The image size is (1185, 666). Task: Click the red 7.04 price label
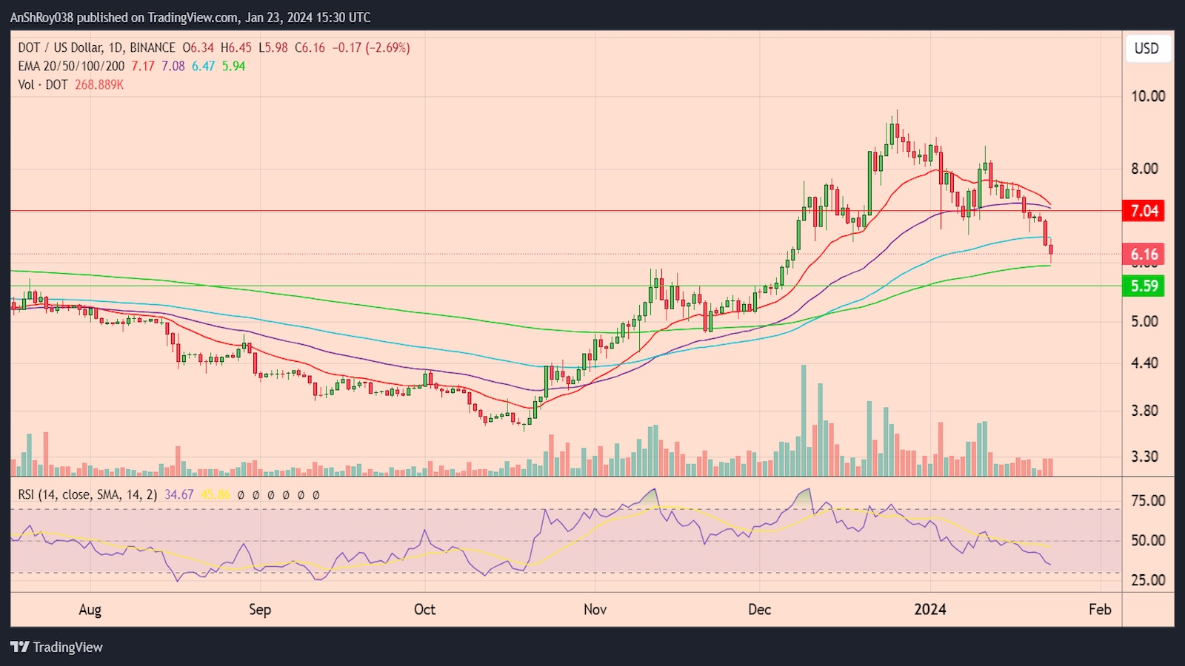click(x=1144, y=211)
